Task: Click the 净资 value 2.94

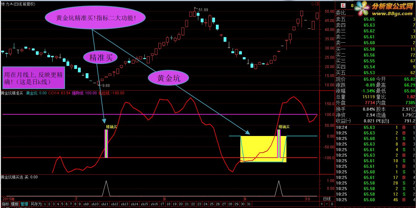Action: click(371, 115)
